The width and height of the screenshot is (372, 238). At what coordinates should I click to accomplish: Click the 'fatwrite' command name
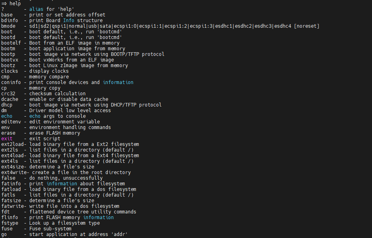pos(12,206)
